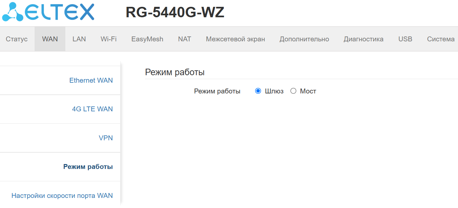
Task: Switch to the LAN tab
Action: pos(79,39)
